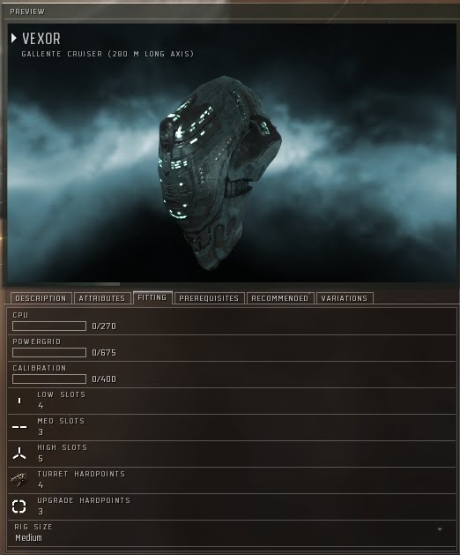
Task: Open the Prerequisites tab
Action: tap(209, 298)
